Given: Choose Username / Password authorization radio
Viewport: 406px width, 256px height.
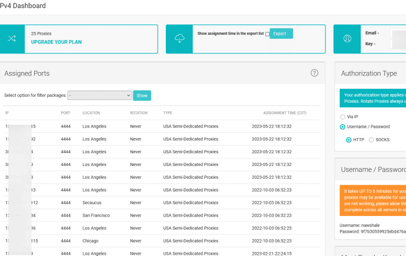Looking at the screenshot, I should click(x=342, y=127).
